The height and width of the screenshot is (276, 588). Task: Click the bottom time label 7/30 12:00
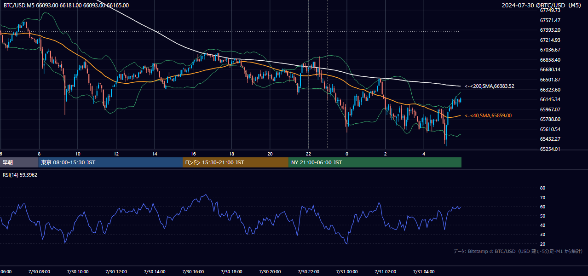(x=116, y=271)
